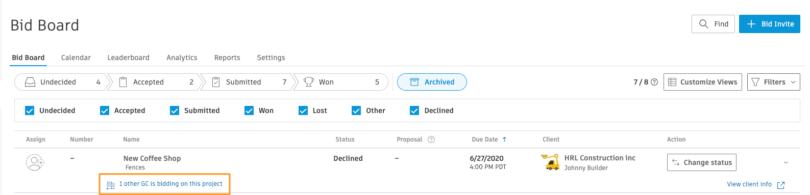Image resolution: width=810 pixels, height=195 pixels.
Task: Uncheck the Lost checkbox
Action: click(303, 110)
